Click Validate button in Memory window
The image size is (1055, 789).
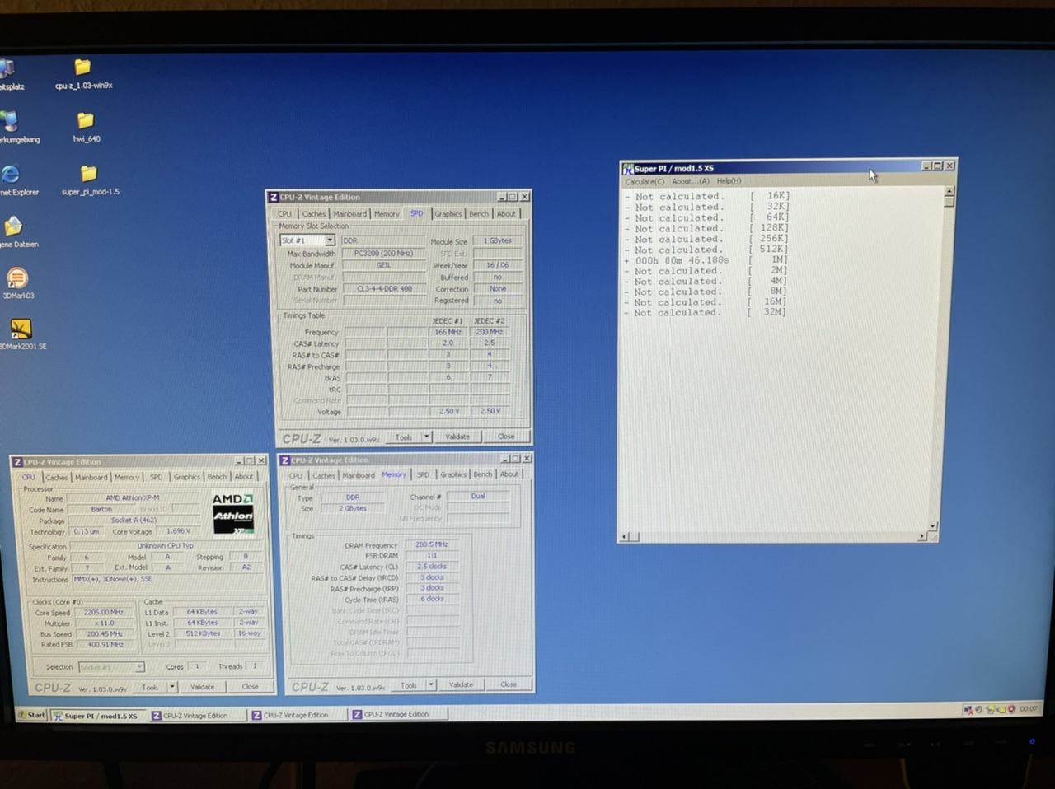[x=461, y=684]
